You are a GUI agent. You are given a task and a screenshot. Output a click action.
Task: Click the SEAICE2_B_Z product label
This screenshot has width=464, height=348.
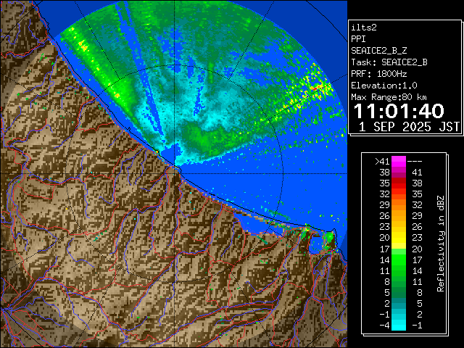pos(384,50)
